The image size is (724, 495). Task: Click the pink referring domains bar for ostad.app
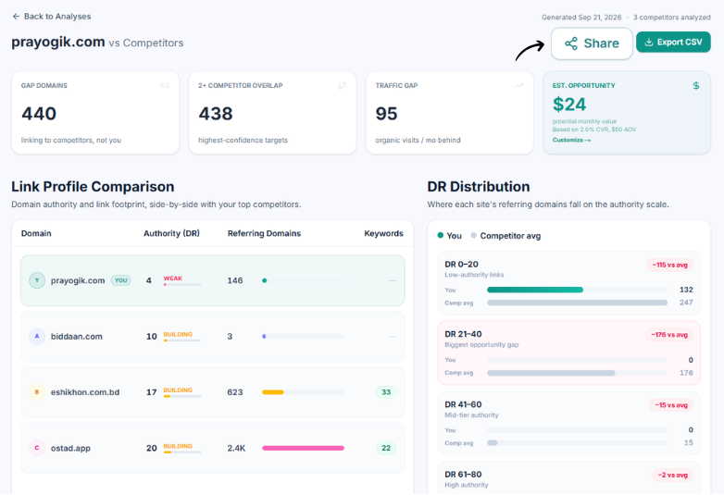click(x=303, y=448)
